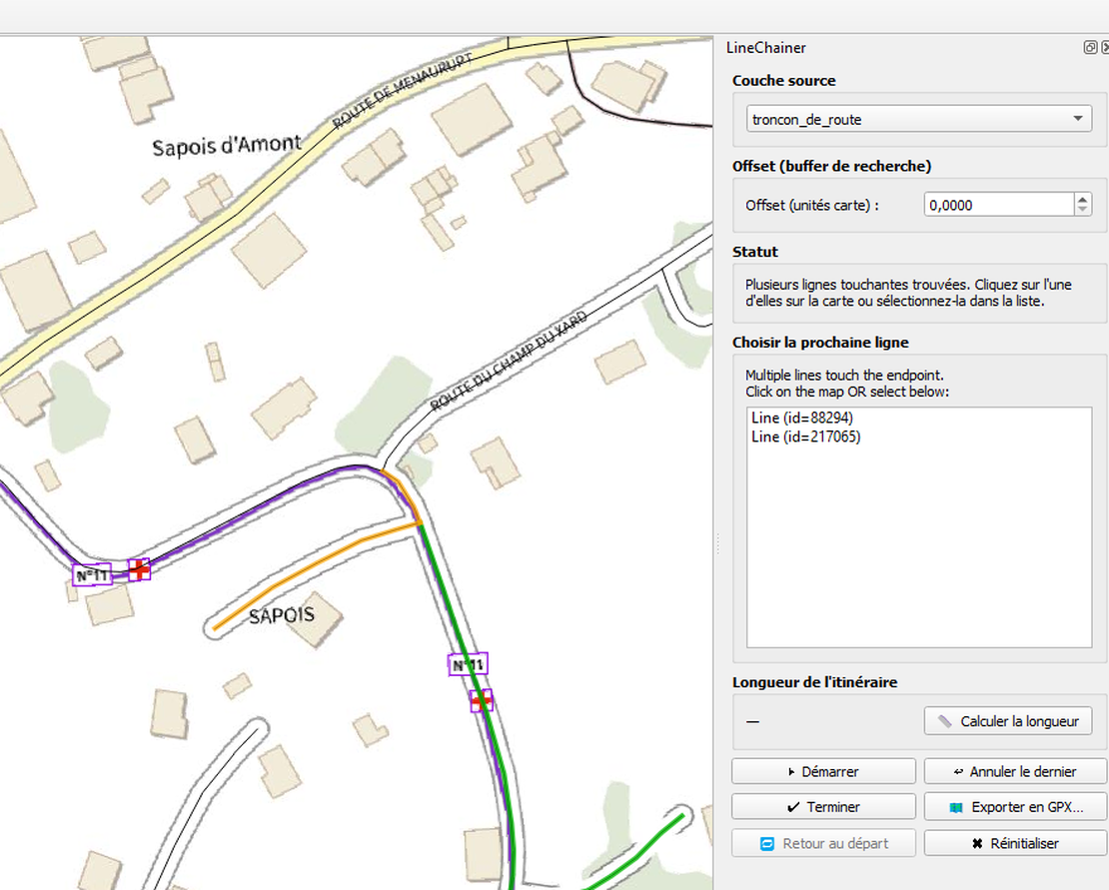Click the Réinitialiser button
The image size is (1109, 890).
click(x=1016, y=843)
